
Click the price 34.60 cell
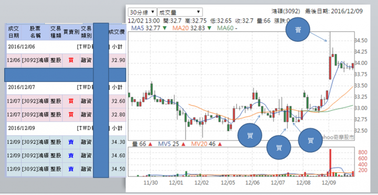coord(118,156)
